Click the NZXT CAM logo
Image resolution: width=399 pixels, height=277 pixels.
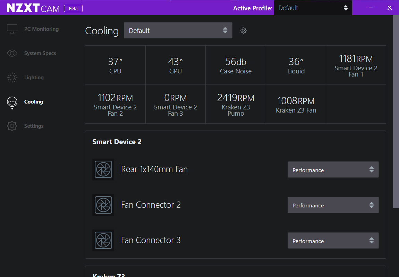tap(33, 8)
